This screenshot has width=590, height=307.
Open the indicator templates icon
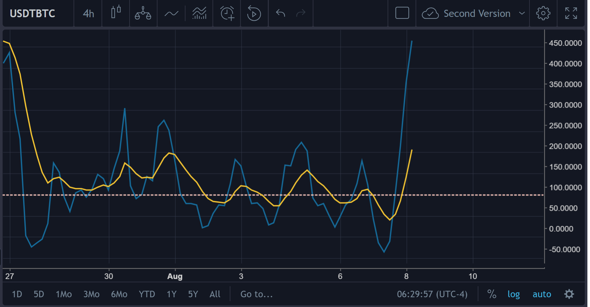(x=199, y=13)
